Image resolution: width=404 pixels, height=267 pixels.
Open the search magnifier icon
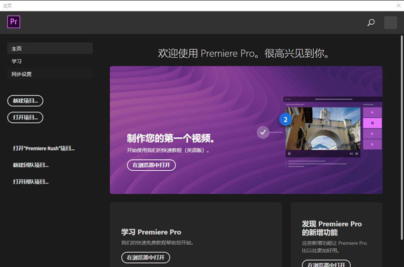tap(371, 22)
